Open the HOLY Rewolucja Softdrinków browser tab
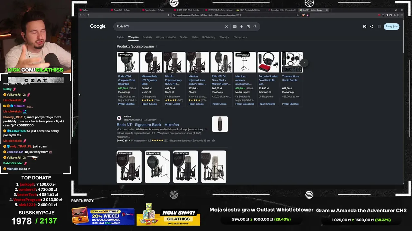This screenshot has height=231, width=412. pyautogui.click(x=250, y=10)
